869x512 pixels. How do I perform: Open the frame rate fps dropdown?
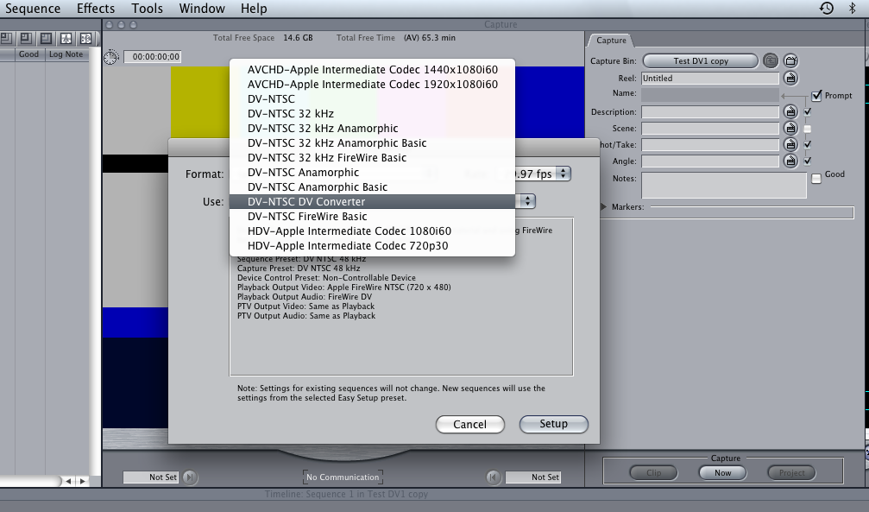(x=563, y=174)
